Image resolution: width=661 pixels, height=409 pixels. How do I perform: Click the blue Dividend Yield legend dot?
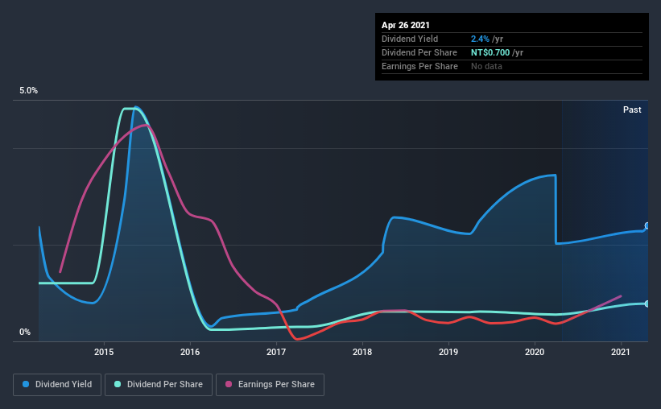[26, 384]
